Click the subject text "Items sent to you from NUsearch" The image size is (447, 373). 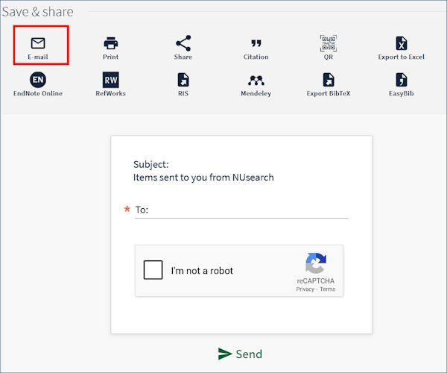point(203,178)
